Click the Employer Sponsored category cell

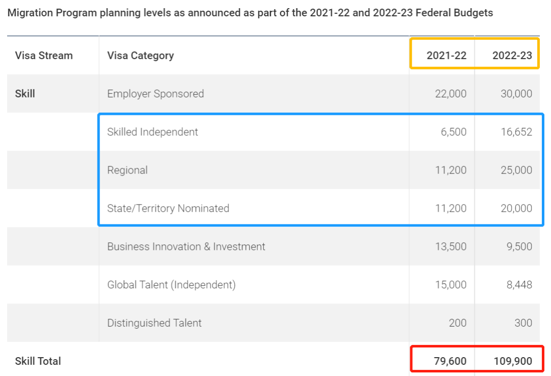pyautogui.click(x=155, y=94)
